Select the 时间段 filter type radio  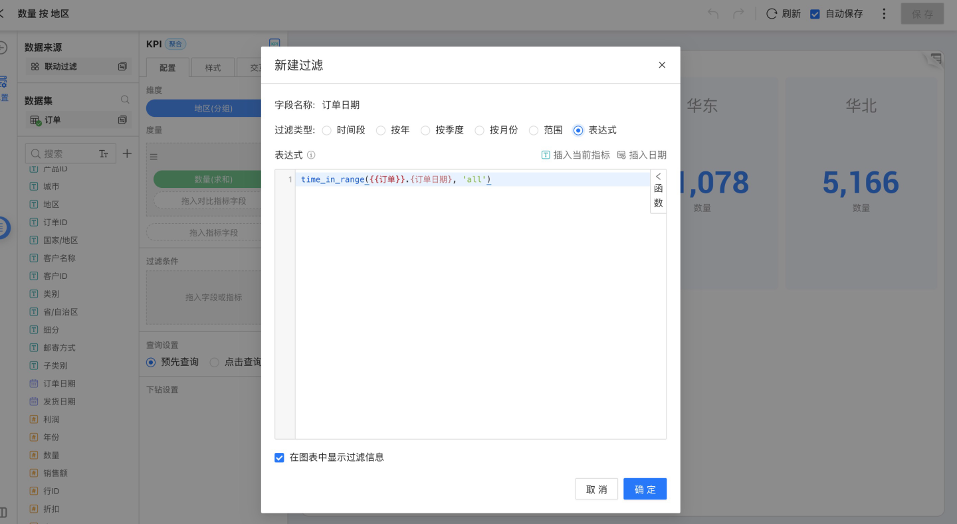click(327, 131)
